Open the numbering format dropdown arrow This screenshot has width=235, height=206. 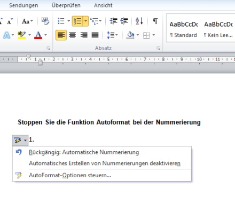pyautogui.click(x=85, y=21)
